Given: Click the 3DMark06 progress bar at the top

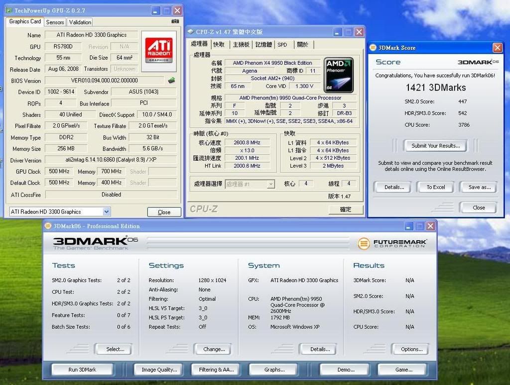Looking at the screenshot, I should pyautogui.click(x=248, y=243).
